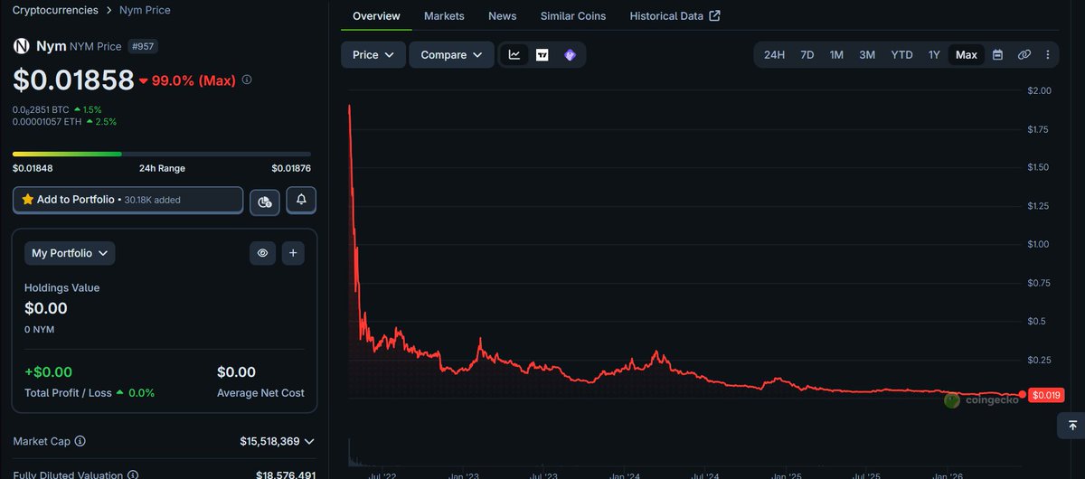Image resolution: width=1085 pixels, height=479 pixels.
Task: Select 3M time range
Action: click(x=867, y=55)
